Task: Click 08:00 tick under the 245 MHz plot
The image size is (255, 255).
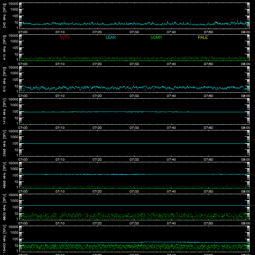Action: pos(245,32)
